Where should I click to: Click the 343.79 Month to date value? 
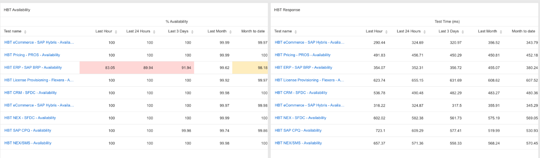[532, 43]
